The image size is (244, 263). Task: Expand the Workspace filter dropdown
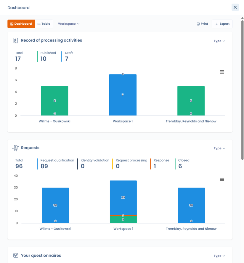click(69, 24)
